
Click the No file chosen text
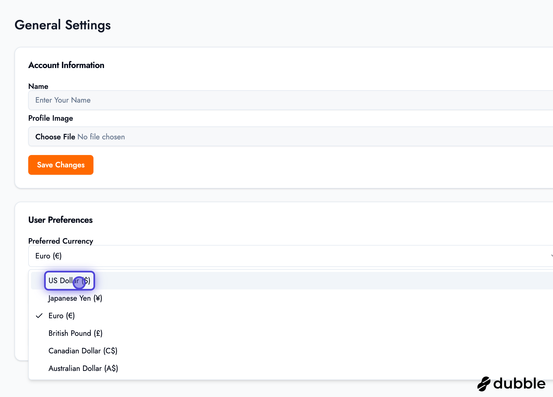[x=101, y=137]
